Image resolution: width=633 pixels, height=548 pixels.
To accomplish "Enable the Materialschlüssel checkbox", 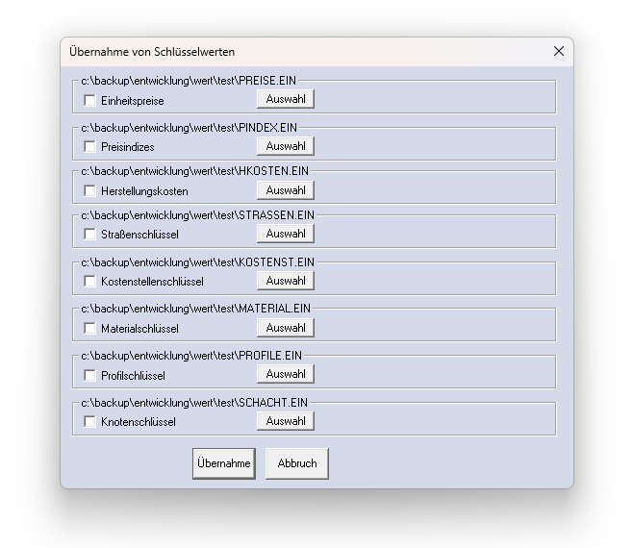I will [x=90, y=329].
